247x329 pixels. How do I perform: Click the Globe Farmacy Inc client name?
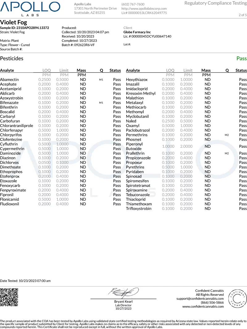tap(137, 32)
